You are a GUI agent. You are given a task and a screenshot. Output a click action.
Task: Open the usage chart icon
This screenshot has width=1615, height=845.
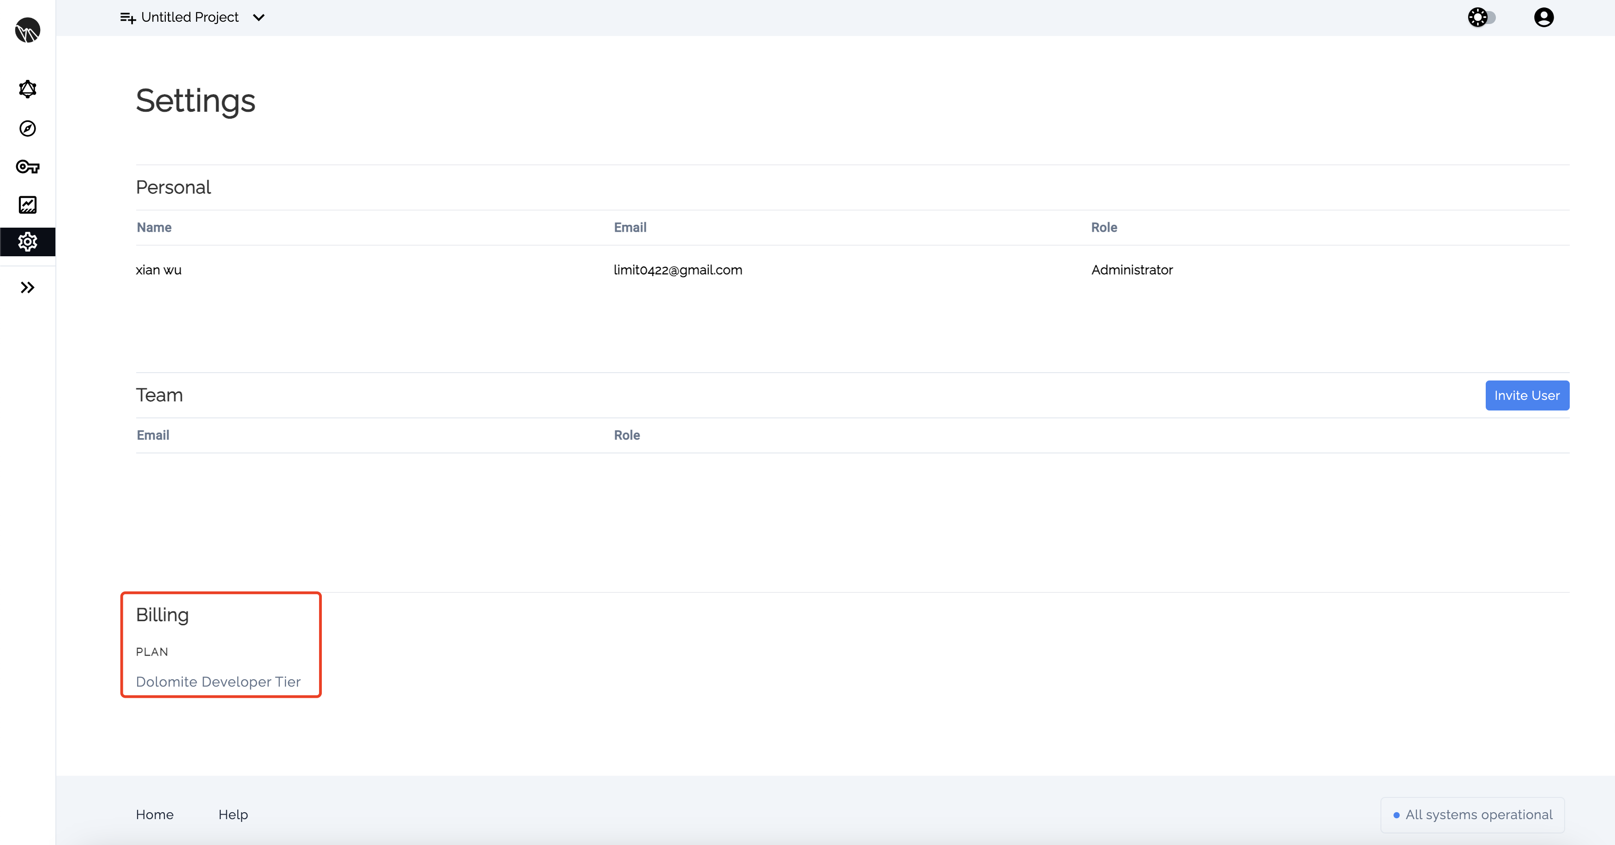28,205
